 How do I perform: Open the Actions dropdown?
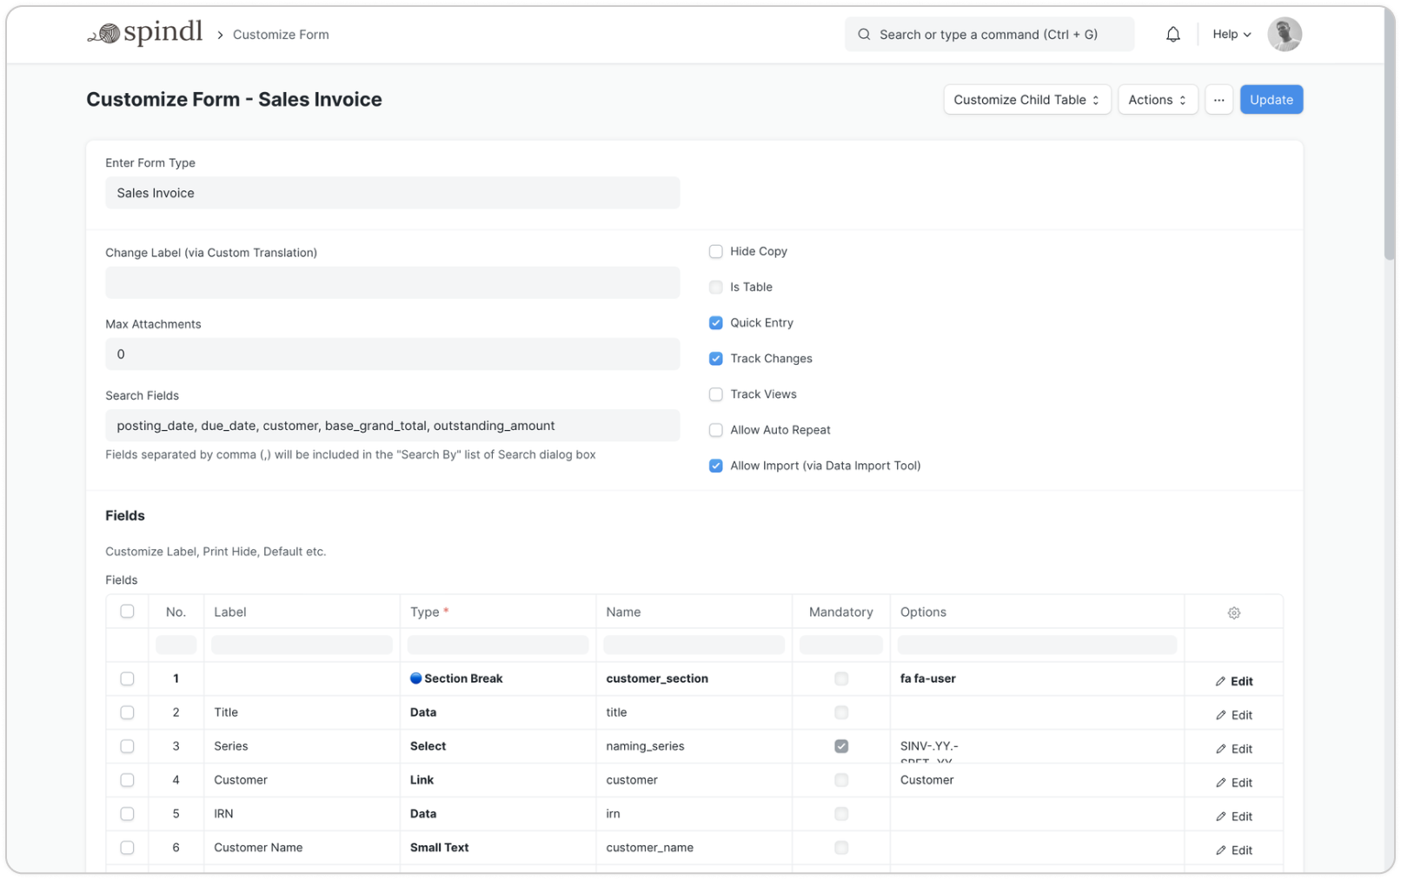pyautogui.click(x=1157, y=99)
